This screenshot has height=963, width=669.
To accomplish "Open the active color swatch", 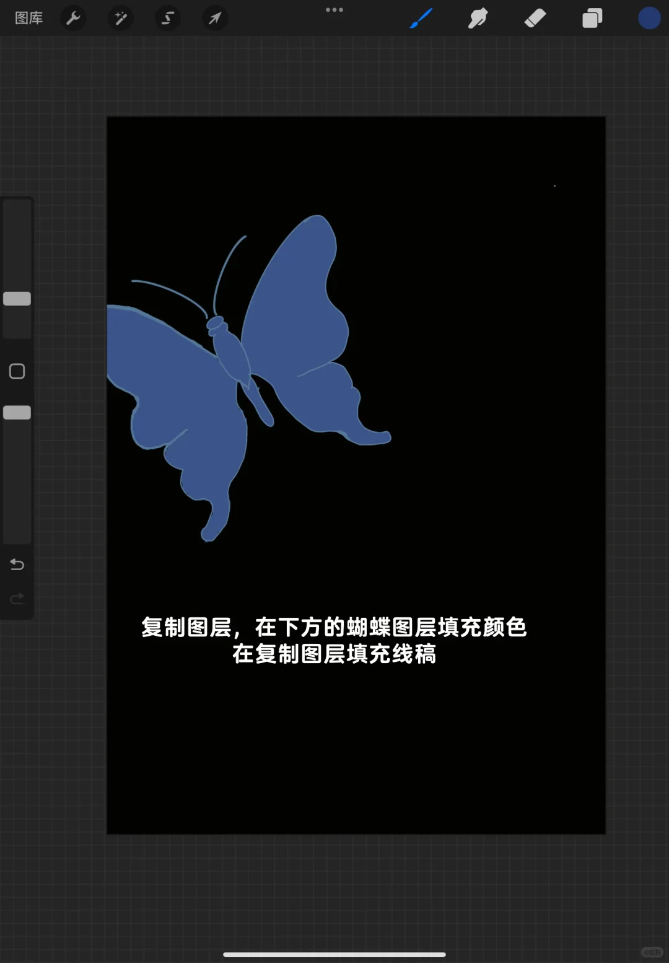I will click(649, 18).
